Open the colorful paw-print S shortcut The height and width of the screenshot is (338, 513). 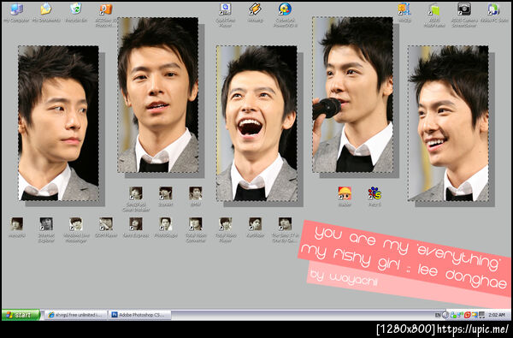tap(374, 193)
